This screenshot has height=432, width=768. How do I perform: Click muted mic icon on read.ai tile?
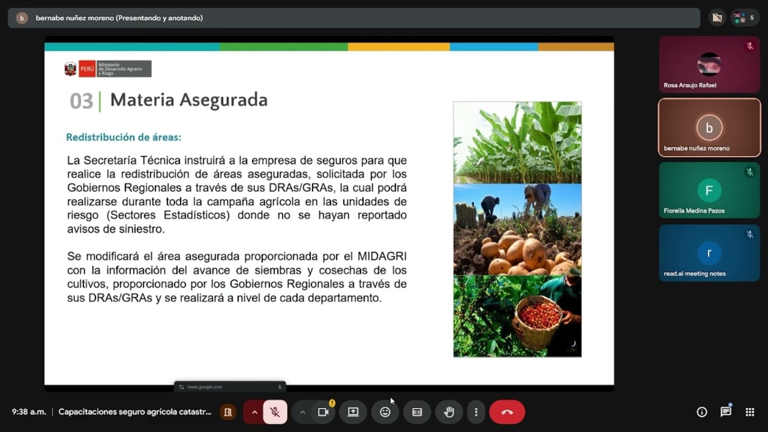750,235
